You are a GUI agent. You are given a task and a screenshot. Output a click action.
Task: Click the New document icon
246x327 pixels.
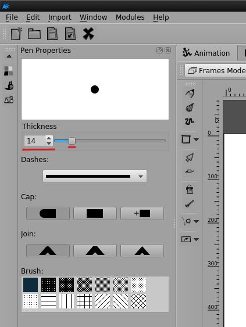[x=16, y=34]
